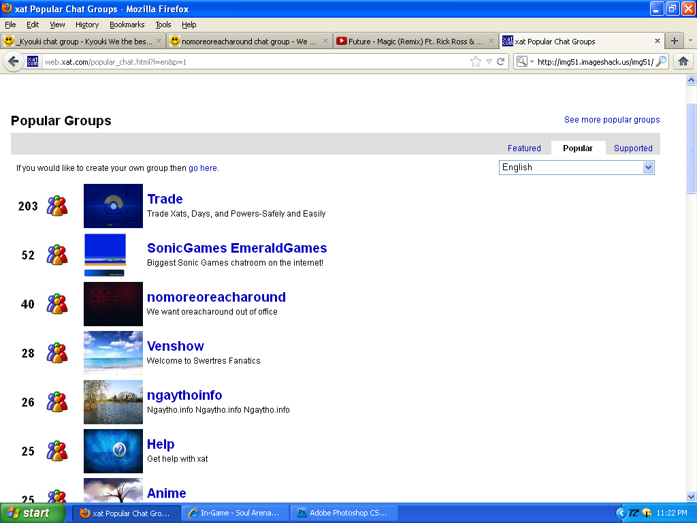697x523 pixels.
Task: Expand the URL bar history dropdown arrow
Action: coord(489,61)
